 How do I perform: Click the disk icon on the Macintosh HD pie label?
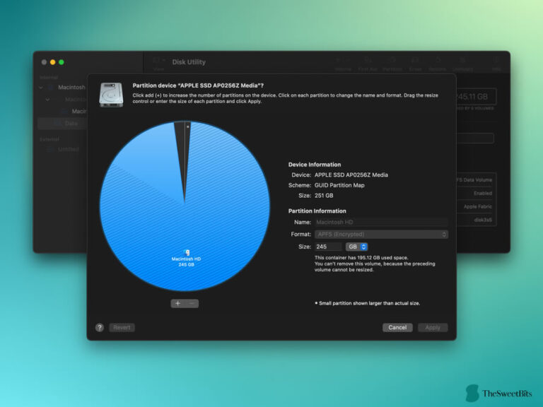[187, 253]
